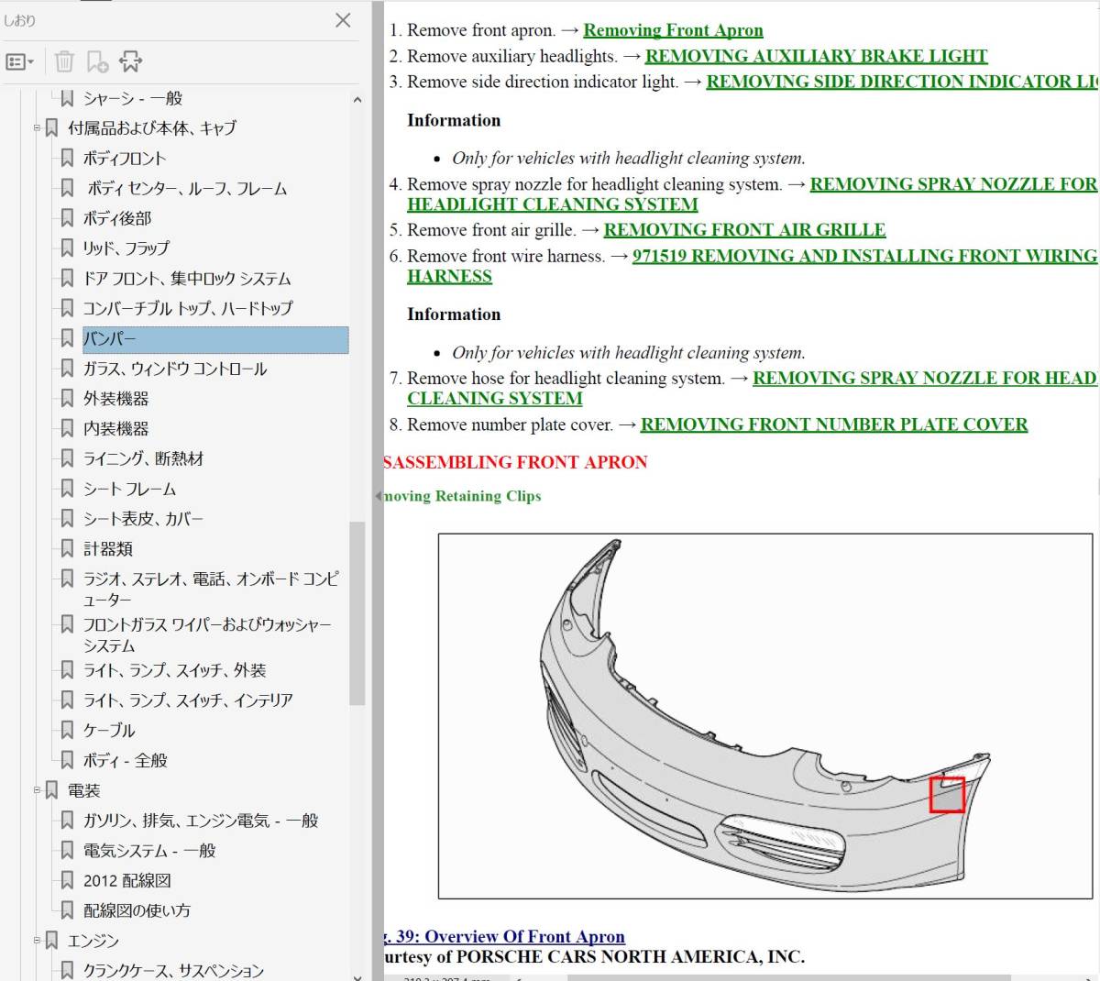1100x981 pixels.
Task: Click the bookmark icon beside リッド、フラップ
Action: point(67,248)
